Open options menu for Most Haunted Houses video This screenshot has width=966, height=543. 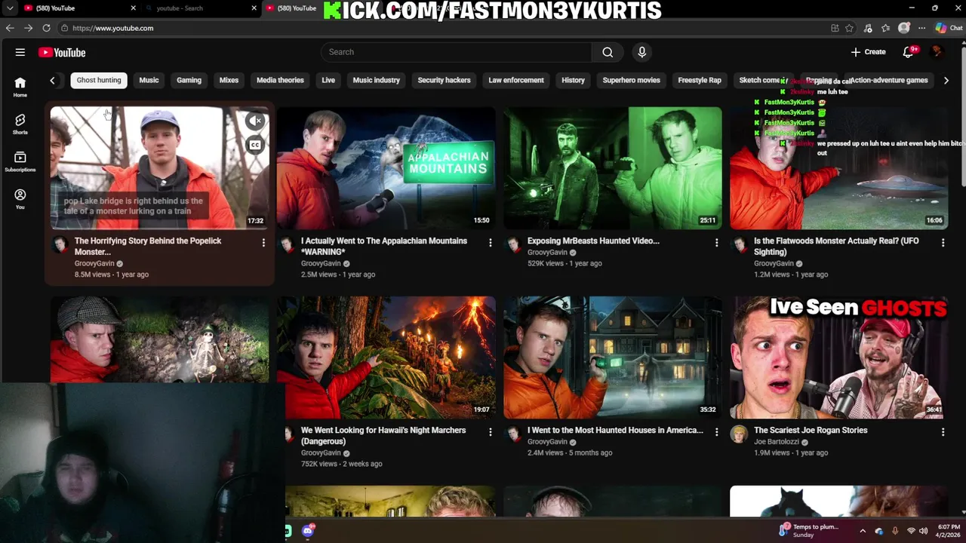pyautogui.click(x=716, y=432)
